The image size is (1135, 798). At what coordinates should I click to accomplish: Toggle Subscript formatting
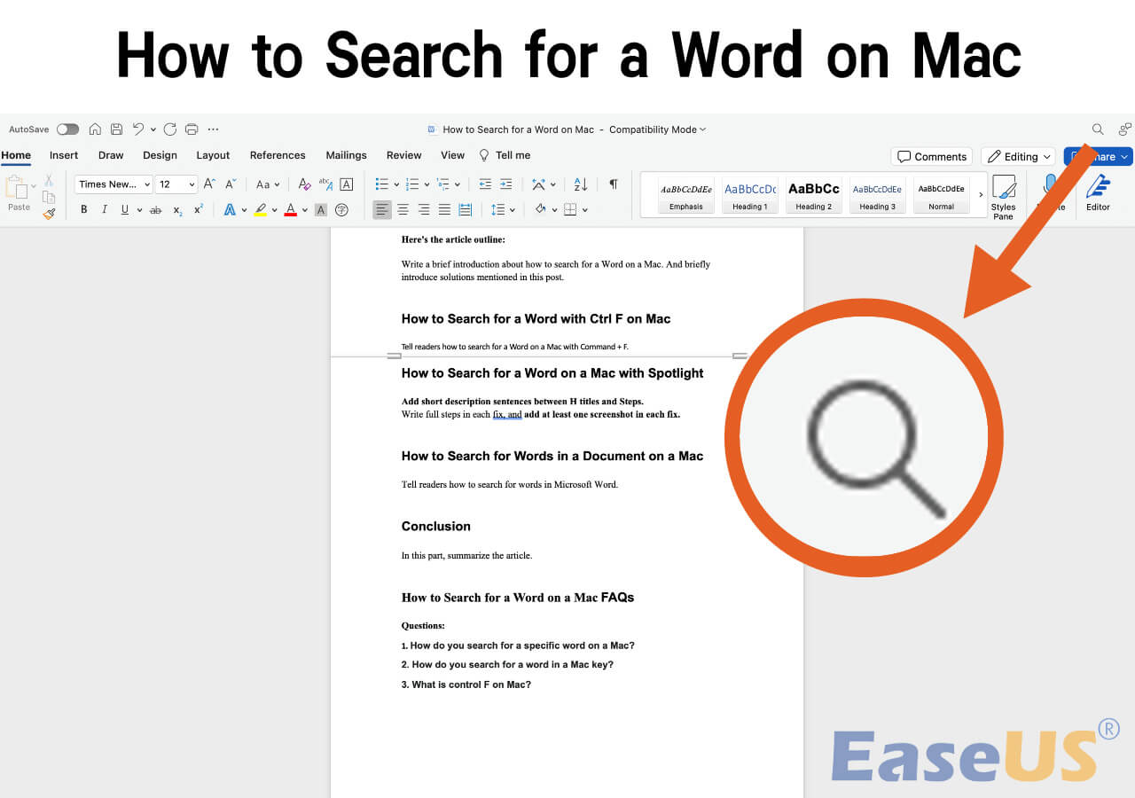tap(177, 210)
